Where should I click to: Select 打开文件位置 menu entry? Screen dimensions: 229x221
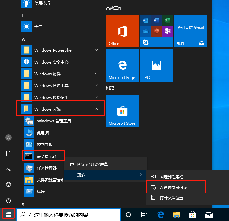(171, 198)
